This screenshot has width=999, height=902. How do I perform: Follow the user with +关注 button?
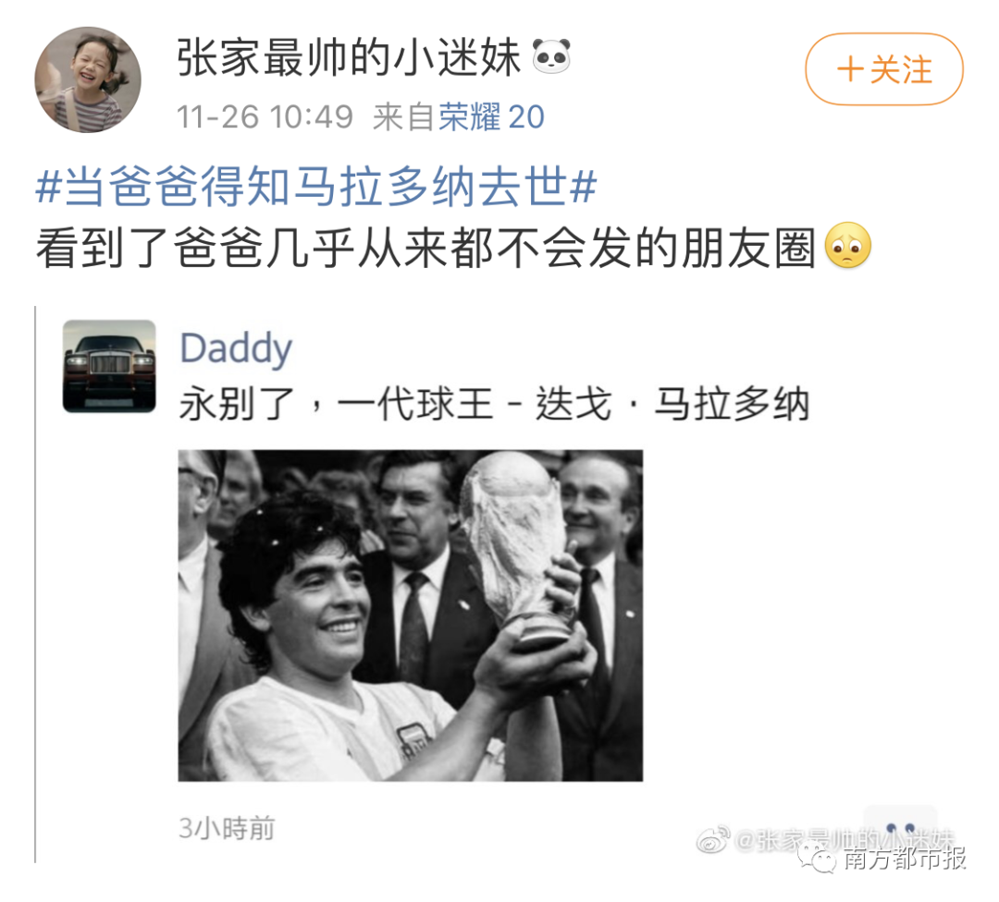[x=883, y=68]
